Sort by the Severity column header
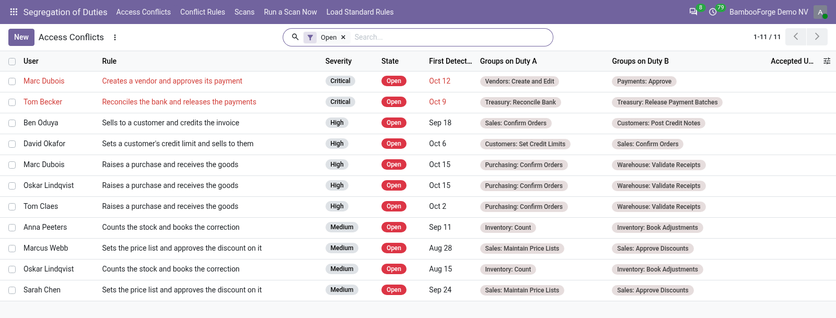This screenshot has height=318, width=836. (x=339, y=61)
